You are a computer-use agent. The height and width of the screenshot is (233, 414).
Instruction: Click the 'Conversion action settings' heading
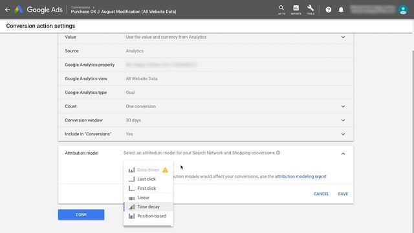pos(41,26)
